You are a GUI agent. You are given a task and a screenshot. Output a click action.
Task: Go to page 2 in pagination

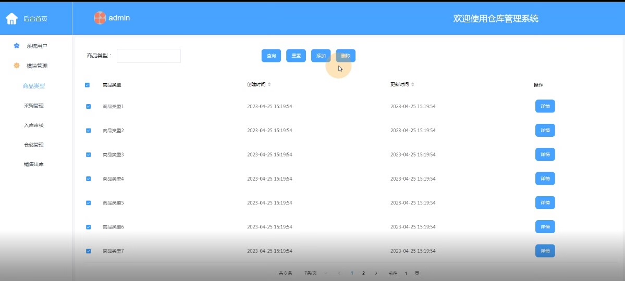(x=363, y=273)
